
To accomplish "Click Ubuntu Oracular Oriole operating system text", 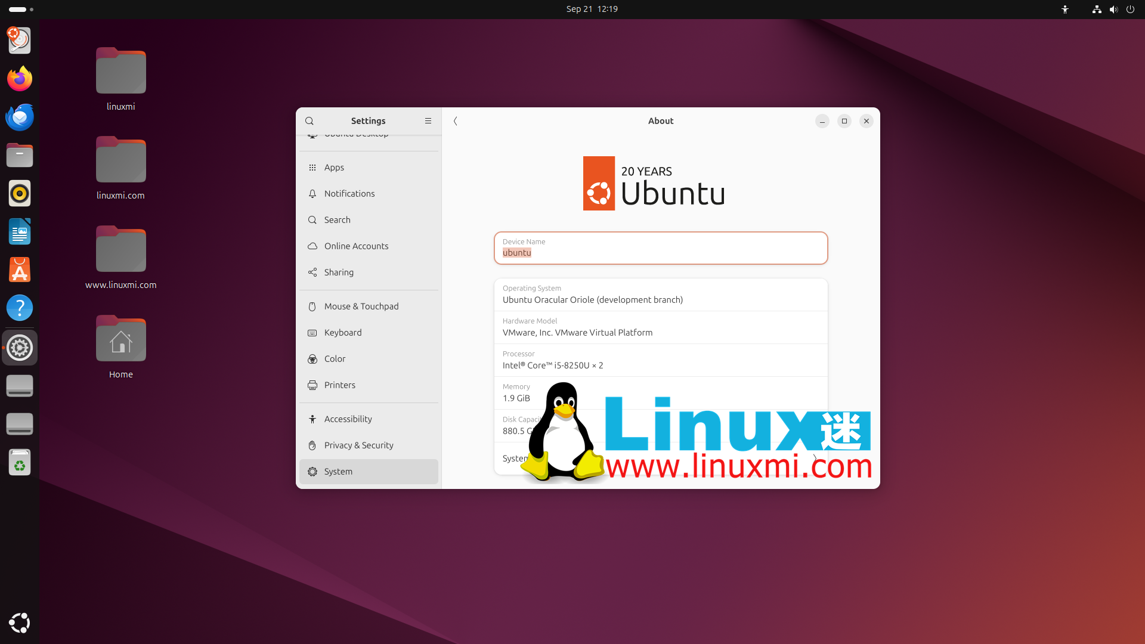I will point(593,300).
